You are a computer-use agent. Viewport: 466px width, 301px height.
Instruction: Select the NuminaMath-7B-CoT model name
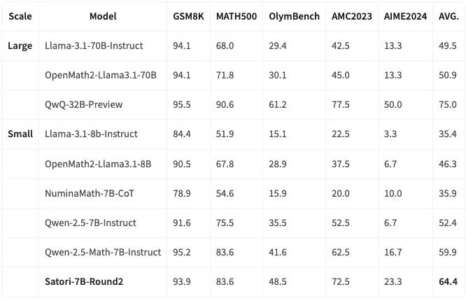tap(90, 192)
